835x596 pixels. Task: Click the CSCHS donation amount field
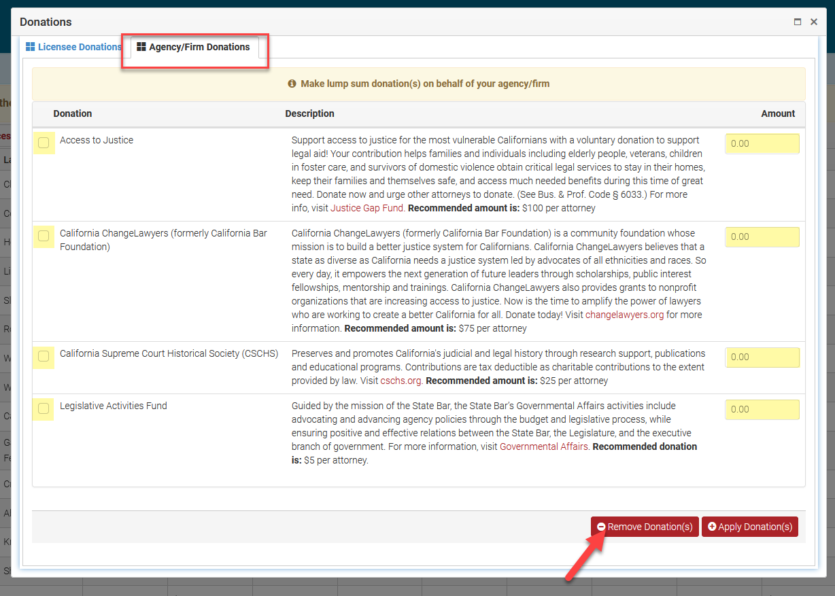[x=762, y=357]
